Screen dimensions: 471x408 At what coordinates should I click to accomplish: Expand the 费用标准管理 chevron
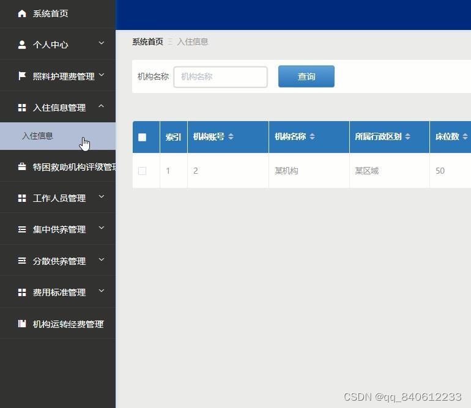pyautogui.click(x=102, y=291)
